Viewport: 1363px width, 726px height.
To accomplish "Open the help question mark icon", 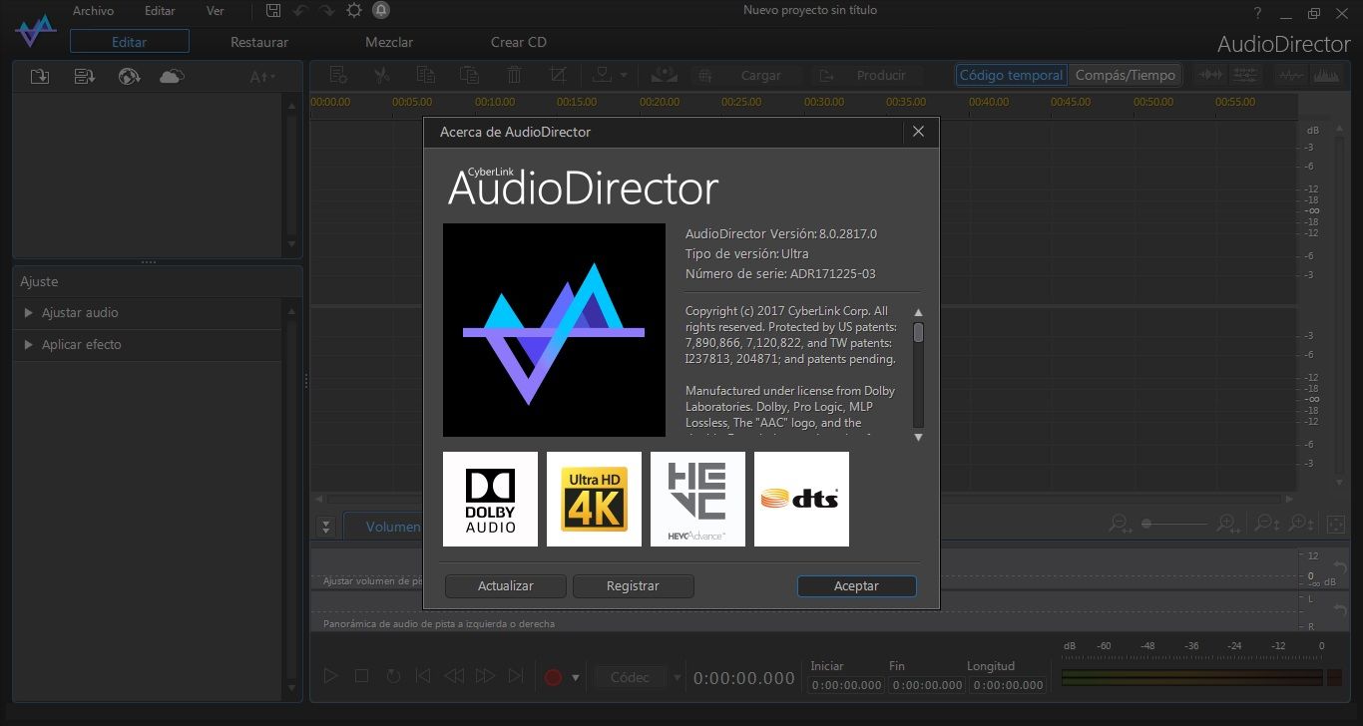I will click(x=1257, y=13).
